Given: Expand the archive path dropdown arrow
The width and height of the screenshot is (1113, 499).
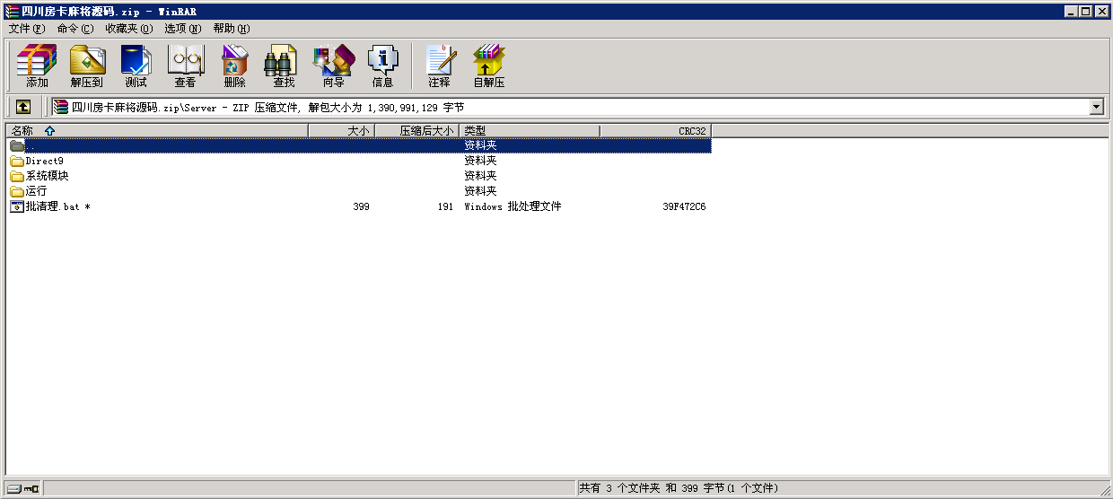Looking at the screenshot, I should 1096,107.
